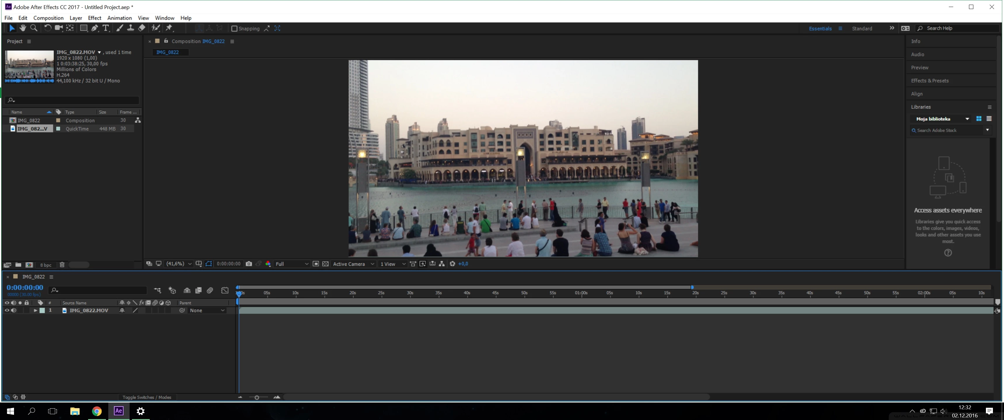The height and width of the screenshot is (420, 1004).
Task: Select the Pen tool
Action: [x=95, y=28]
